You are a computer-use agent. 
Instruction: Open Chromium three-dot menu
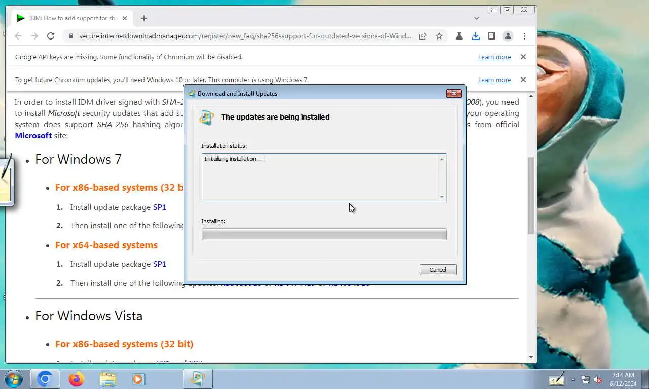pos(524,36)
